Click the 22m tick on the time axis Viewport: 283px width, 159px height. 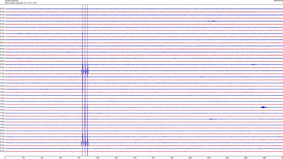click(209, 158)
